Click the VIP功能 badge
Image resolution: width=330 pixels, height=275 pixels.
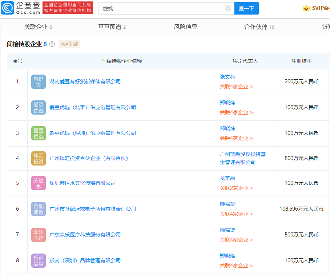(x=69, y=44)
